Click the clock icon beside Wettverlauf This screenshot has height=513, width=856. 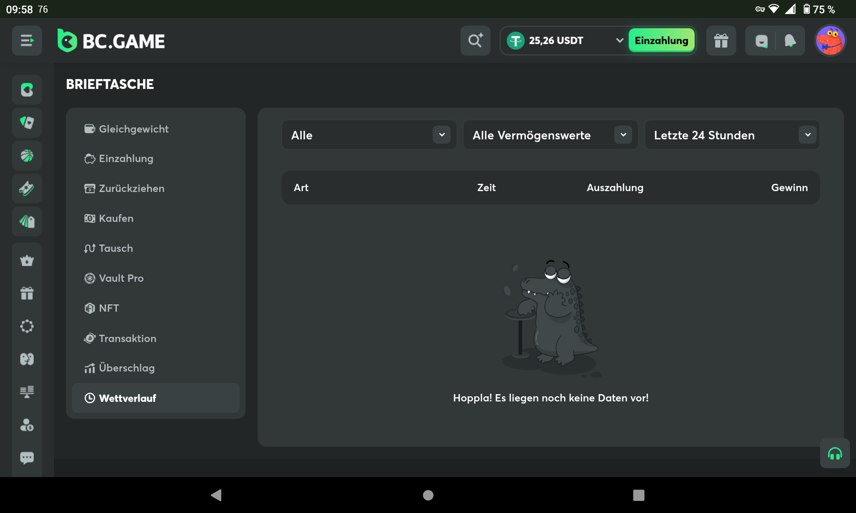[90, 398]
